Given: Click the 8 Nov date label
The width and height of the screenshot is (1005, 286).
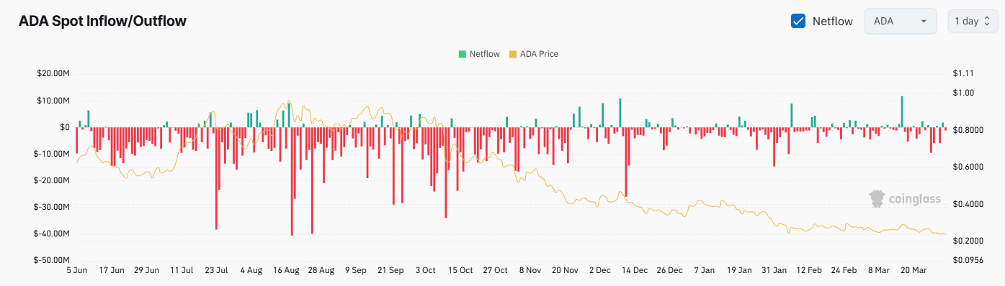Looking at the screenshot, I should pos(530,271).
